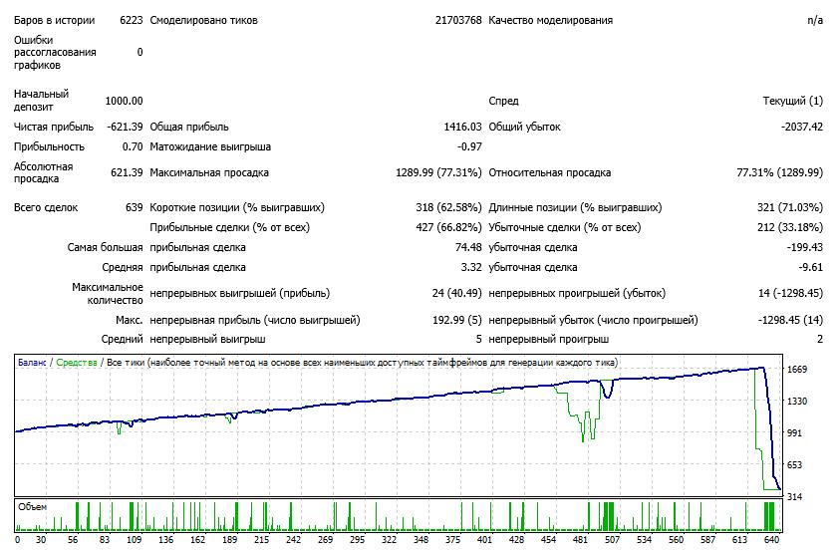838x551 pixels.
Task: Click the 322 mark on trade axis
Action: 389,540
